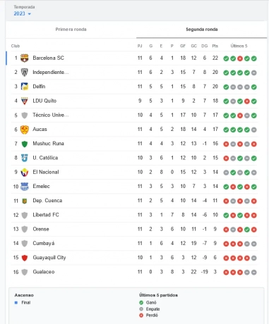Click the Emelec club crest icon
269x324 pixels.
tap(25, 187)
